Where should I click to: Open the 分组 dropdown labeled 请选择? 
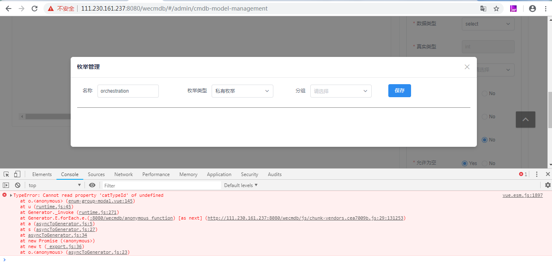(340, 91)
